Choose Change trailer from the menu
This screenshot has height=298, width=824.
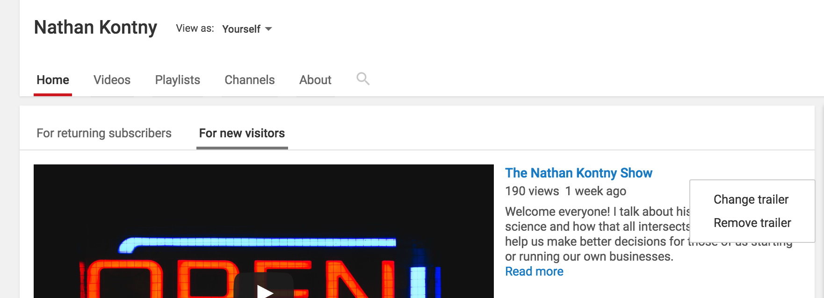[x=751, y=199]
